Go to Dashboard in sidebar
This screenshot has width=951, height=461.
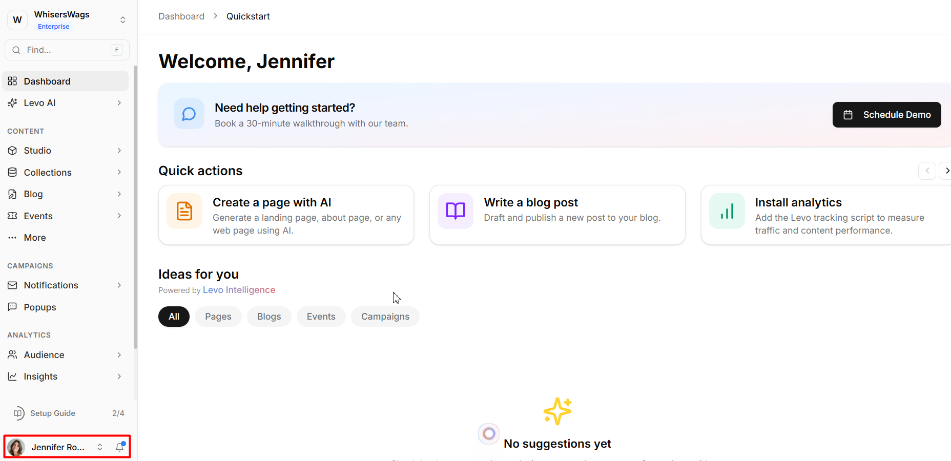[47, 81]
